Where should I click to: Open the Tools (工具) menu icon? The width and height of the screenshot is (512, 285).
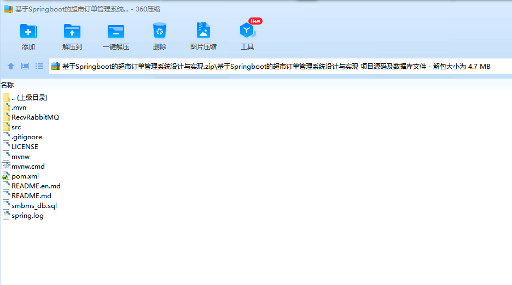pos(247,31)
